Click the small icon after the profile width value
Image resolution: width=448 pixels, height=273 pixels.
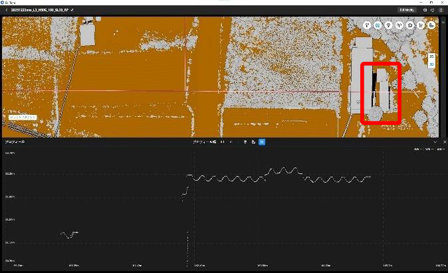[x=231, y=142]
